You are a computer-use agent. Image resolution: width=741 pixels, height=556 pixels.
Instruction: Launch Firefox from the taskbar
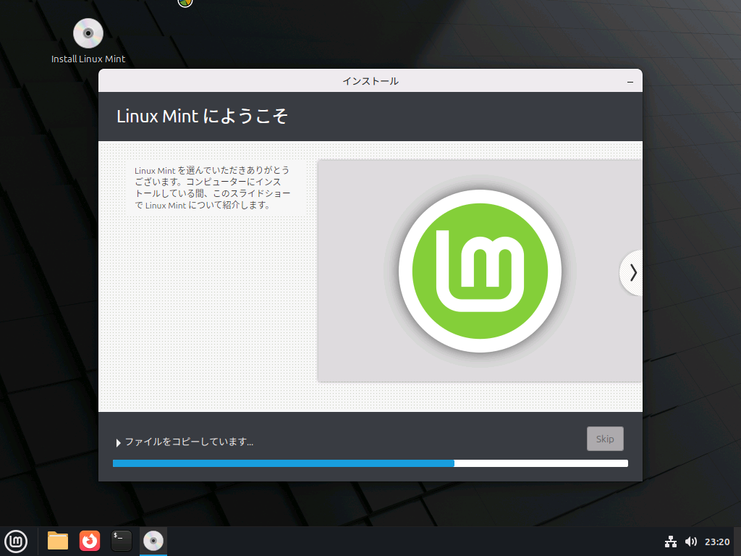(89, 541)
